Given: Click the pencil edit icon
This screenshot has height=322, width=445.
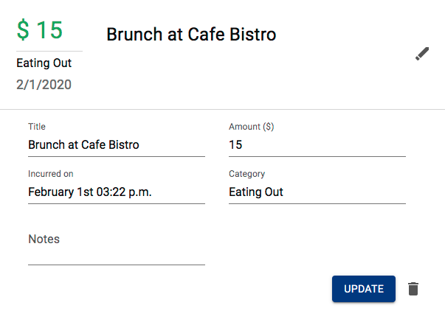Looking at the screenshot, I should 422,54.
